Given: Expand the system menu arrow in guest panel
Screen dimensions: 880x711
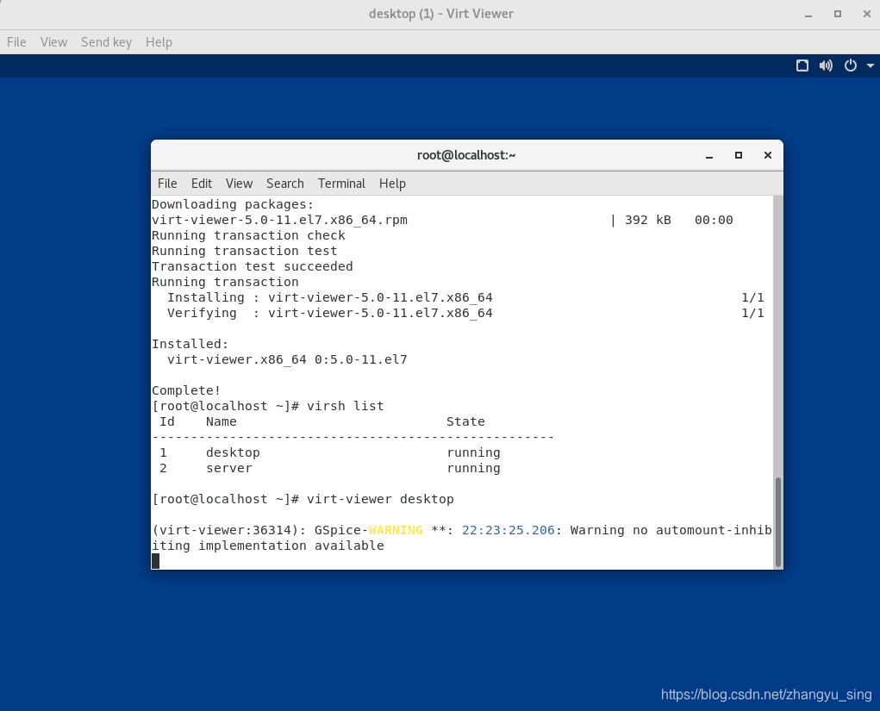Looking at the screenshot, I should 871,65.
